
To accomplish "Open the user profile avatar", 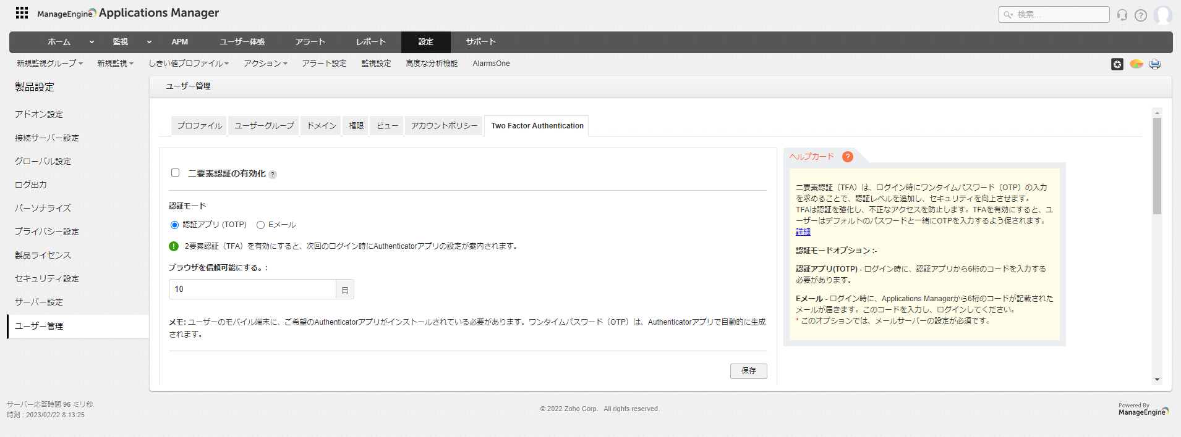I will coord(1162,15).
